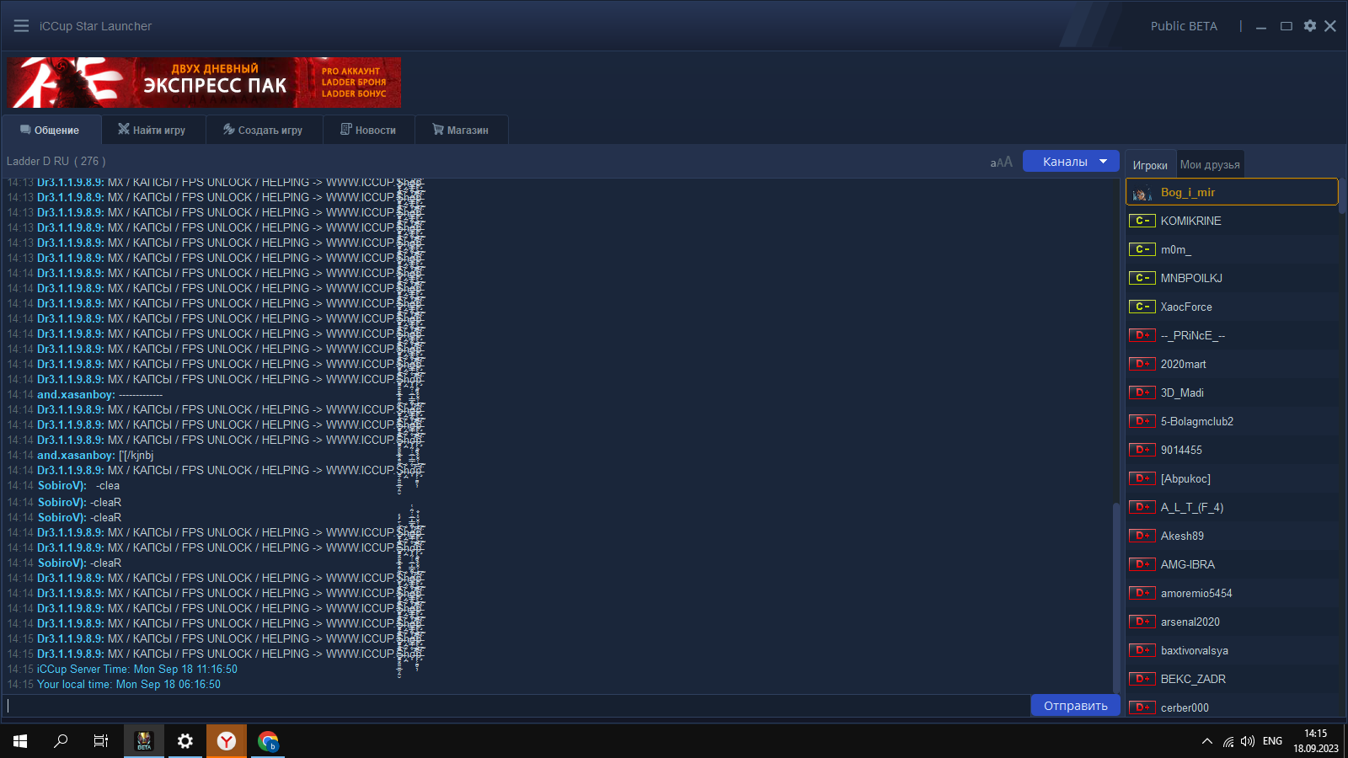Click Ladder D RU channel title

coord(56,161)
